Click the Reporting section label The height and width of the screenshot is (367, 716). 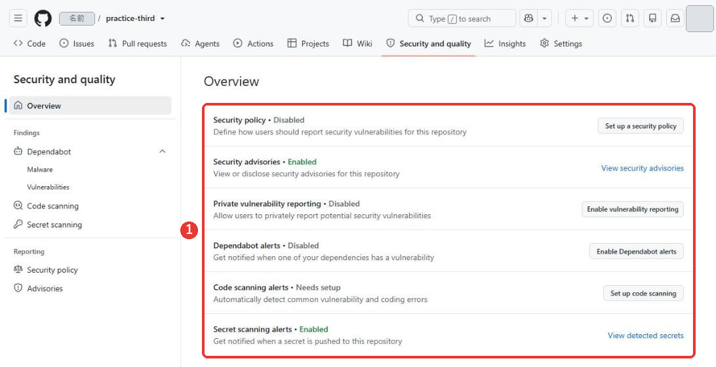click(x=29, y=252)
